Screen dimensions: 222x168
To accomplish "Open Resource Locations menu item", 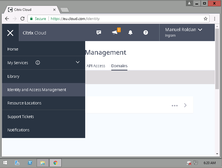I will (x=44, y=103).
